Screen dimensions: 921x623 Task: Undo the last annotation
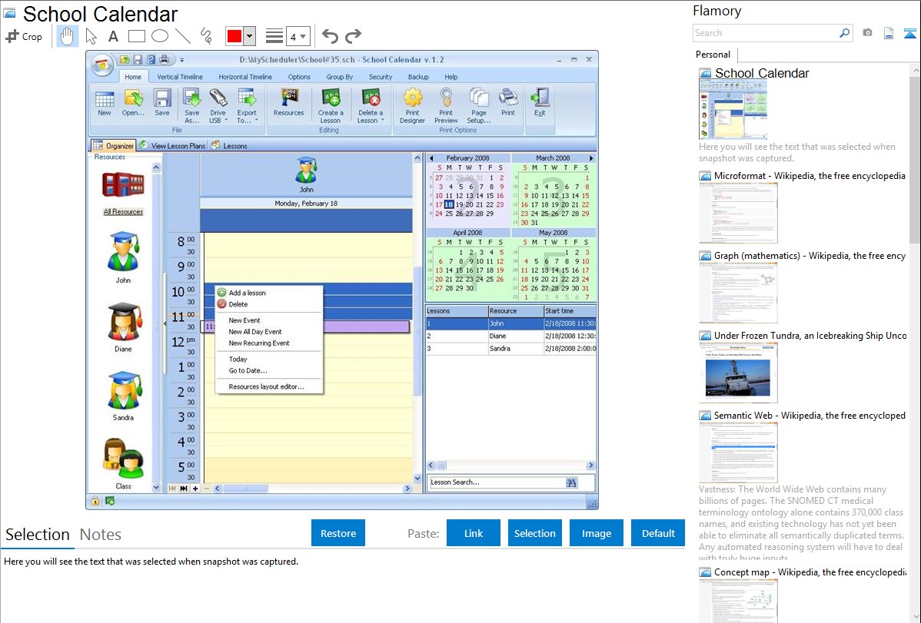pos(330,36)
